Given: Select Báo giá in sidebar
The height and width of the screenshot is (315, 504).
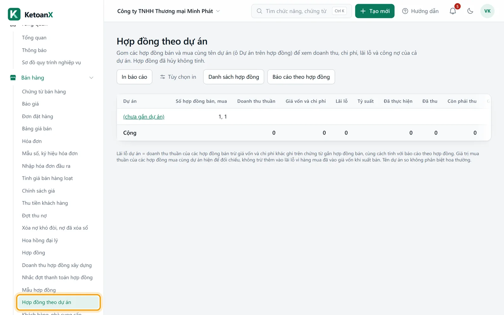Looking at the screenshot, I should pyautogui.click(x=30, y=104).
